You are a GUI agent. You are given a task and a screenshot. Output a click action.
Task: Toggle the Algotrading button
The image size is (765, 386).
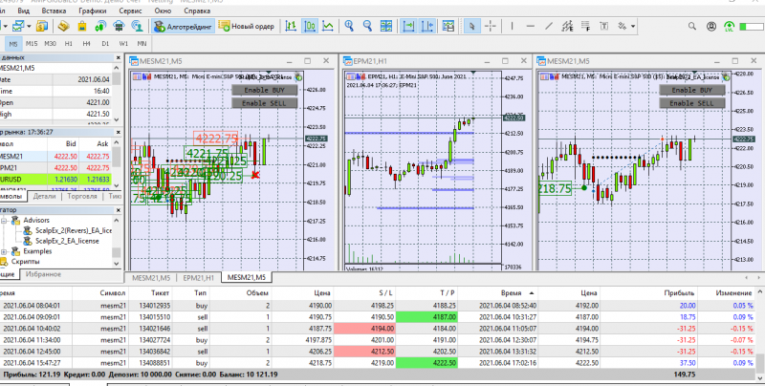point(183,26)
